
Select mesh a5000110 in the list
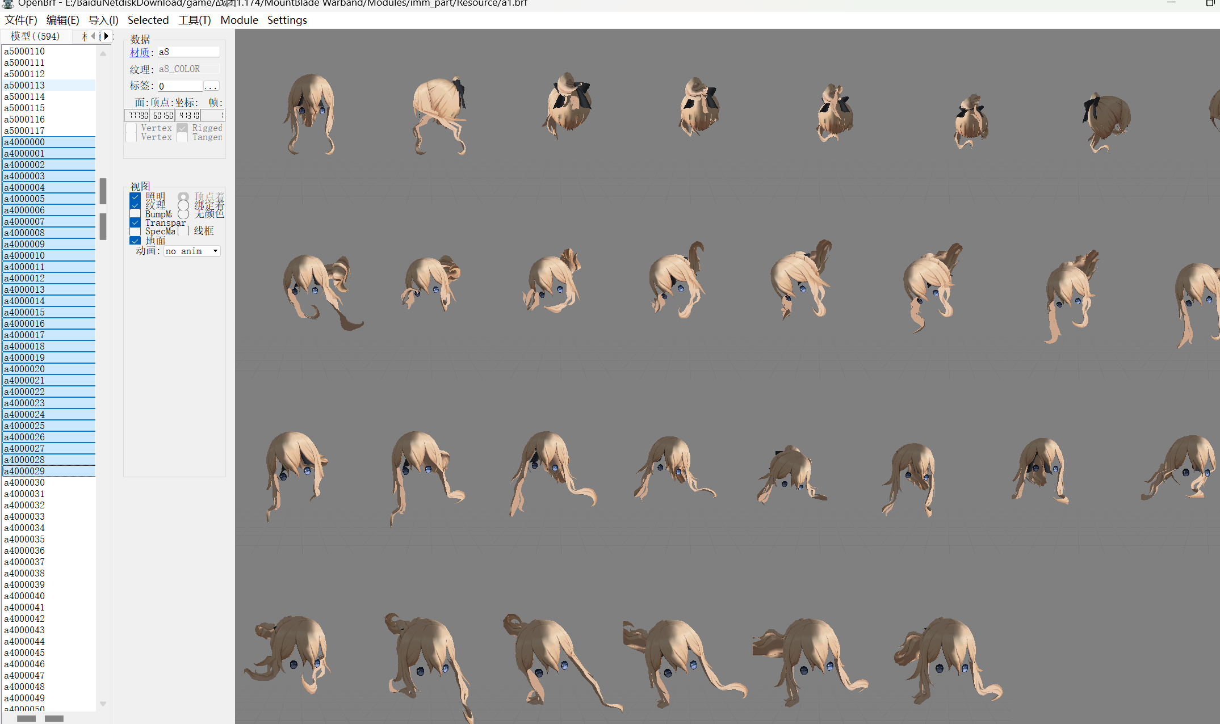pos(49,51)
